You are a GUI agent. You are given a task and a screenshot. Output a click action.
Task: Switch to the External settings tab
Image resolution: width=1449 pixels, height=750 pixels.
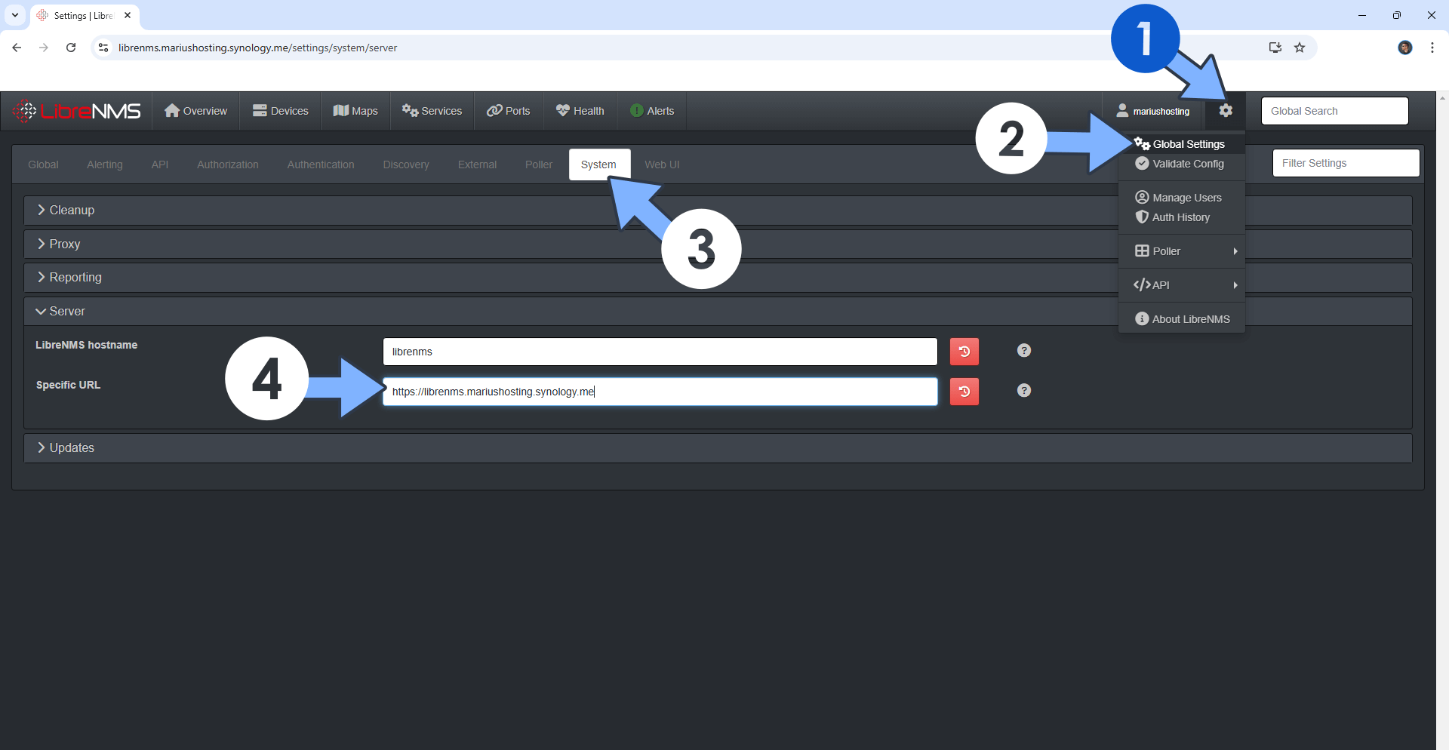pyautogui.click(x=477, y=164)
